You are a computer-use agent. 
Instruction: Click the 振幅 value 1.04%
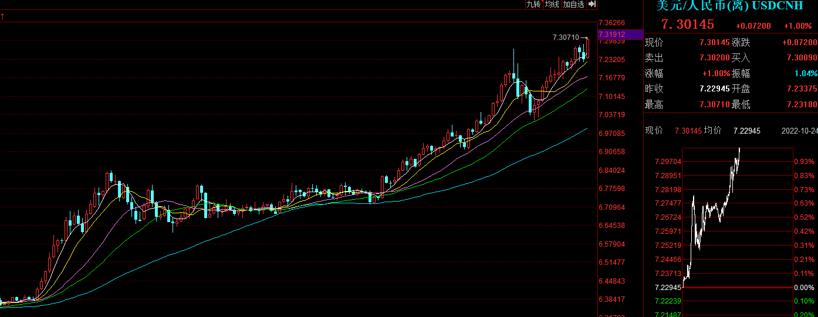pyautogui.click(x=806, y=74)
